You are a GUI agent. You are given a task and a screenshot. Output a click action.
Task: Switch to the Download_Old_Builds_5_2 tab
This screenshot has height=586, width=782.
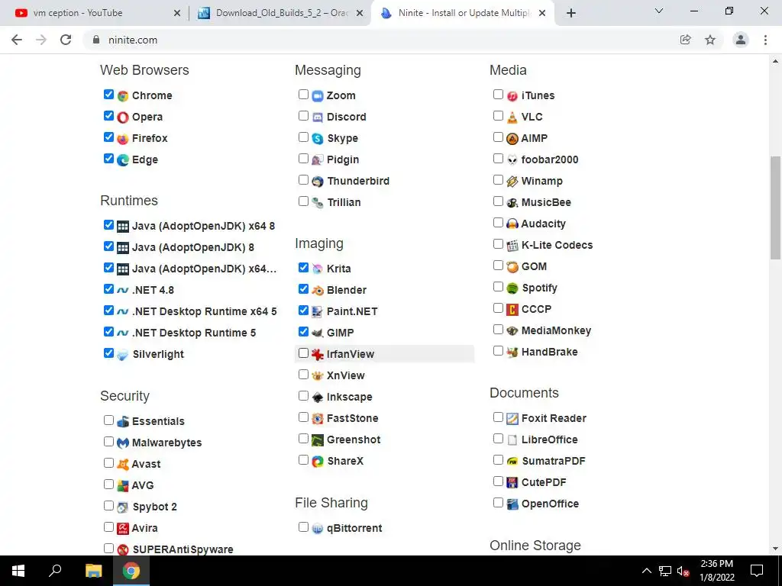tap(280, 13)
